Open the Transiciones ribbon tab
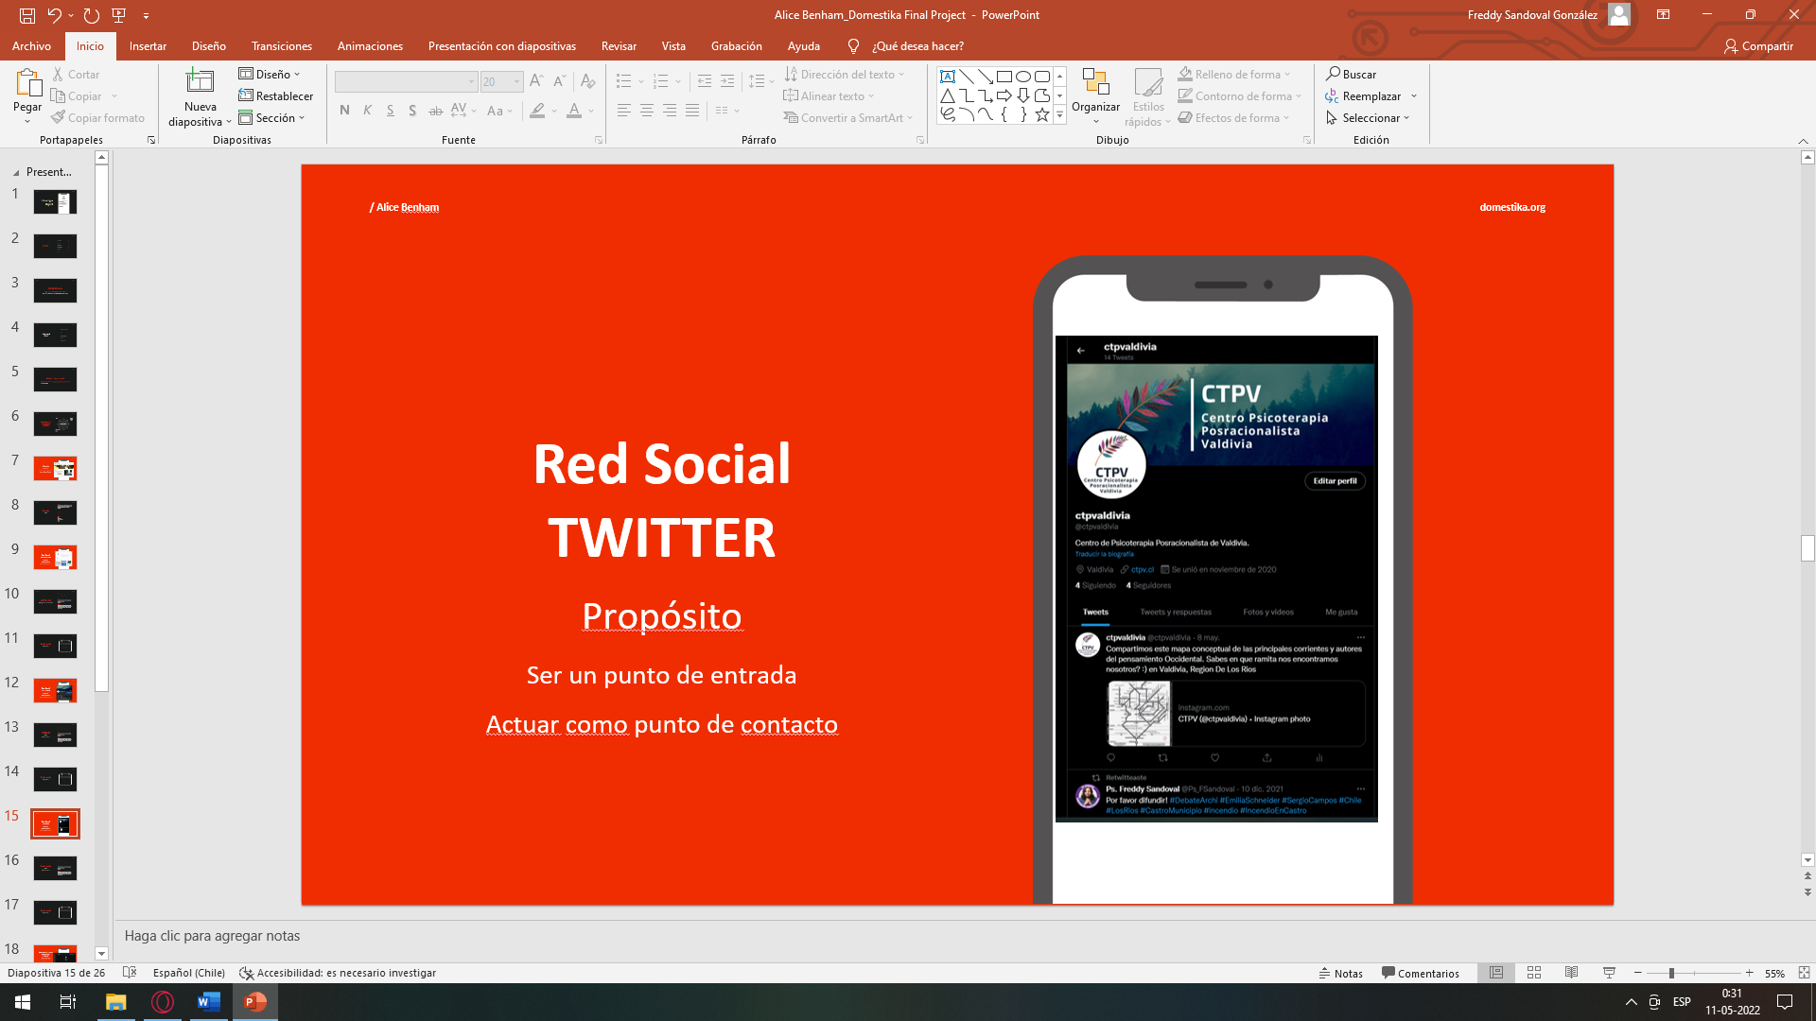1816x1021 pixels. click(x=281, y=46)
